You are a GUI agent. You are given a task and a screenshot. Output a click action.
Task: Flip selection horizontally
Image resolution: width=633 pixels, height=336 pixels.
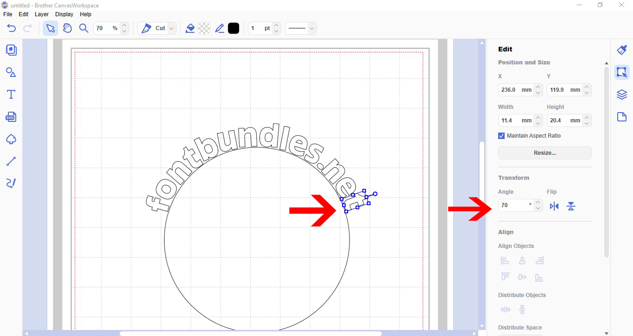point(554,206)
